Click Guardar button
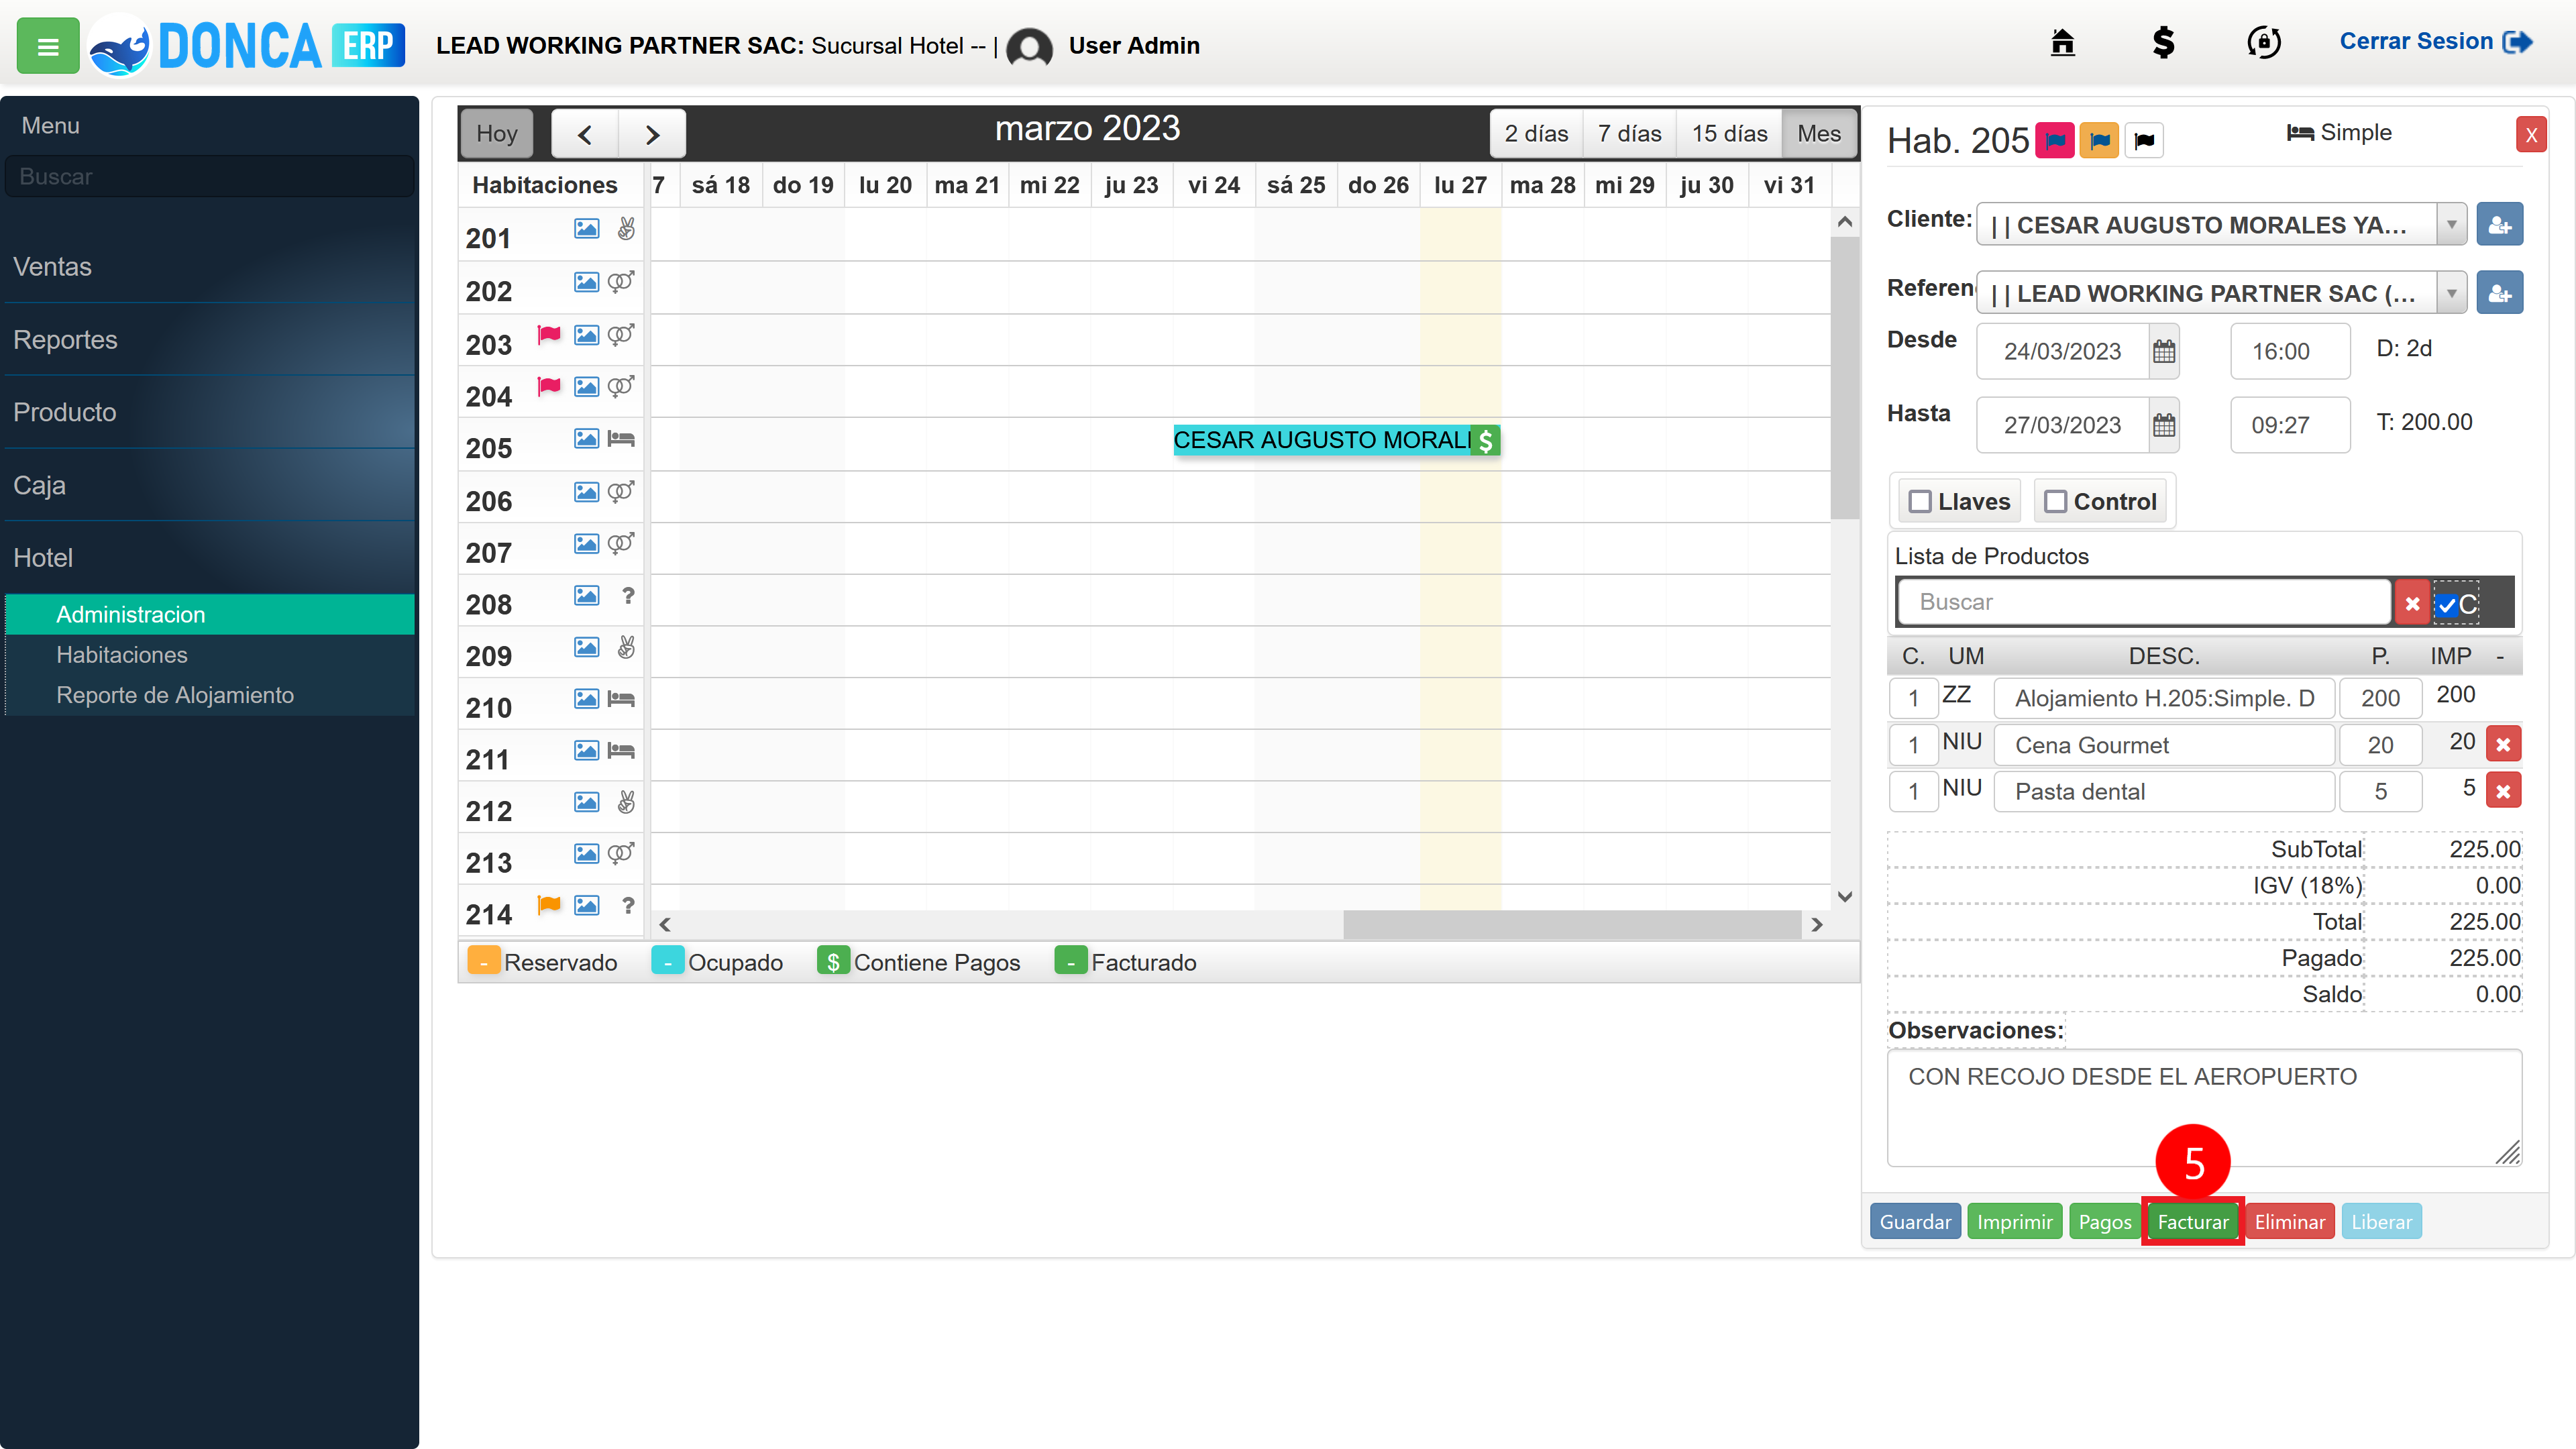Viewport: 2576px width, 1449px height. point(1915,1221)
